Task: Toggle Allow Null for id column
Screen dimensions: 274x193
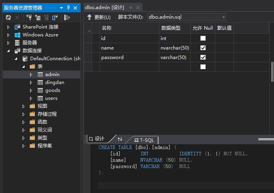Action: tap(203, 38)
